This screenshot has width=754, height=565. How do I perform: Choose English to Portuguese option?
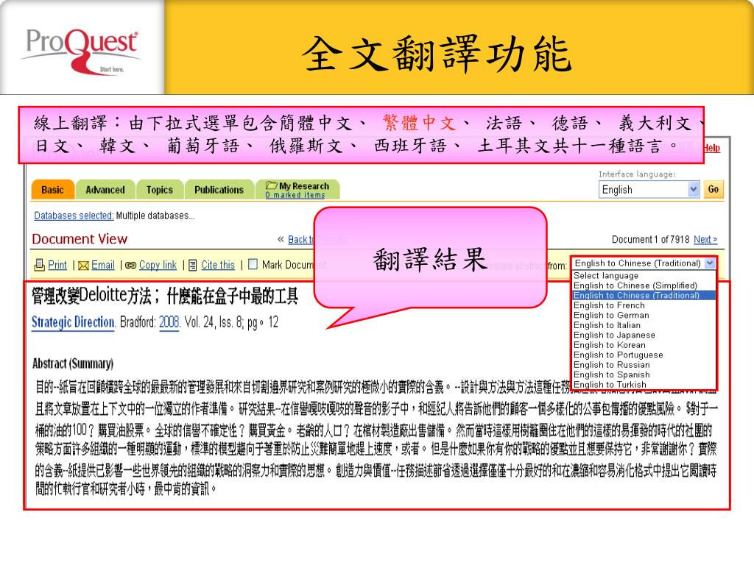(x=618, y=355)
